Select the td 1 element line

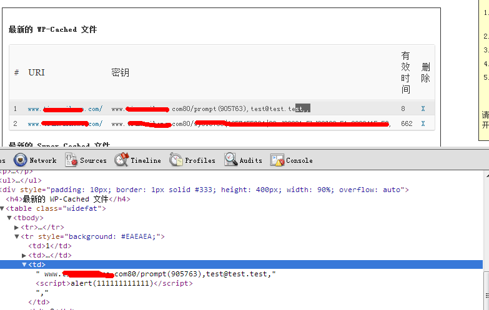50,246
